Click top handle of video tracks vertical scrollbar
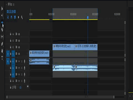Screen dimensions: 133x100 [125, 22]
